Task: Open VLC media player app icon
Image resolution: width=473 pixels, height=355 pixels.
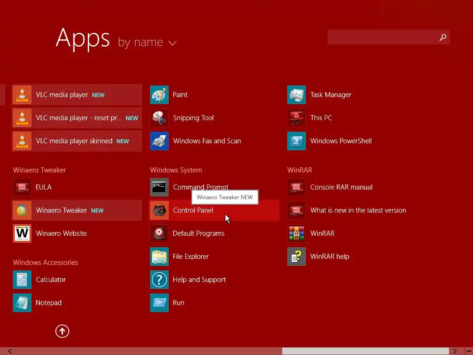Action: tap(22, 95)
